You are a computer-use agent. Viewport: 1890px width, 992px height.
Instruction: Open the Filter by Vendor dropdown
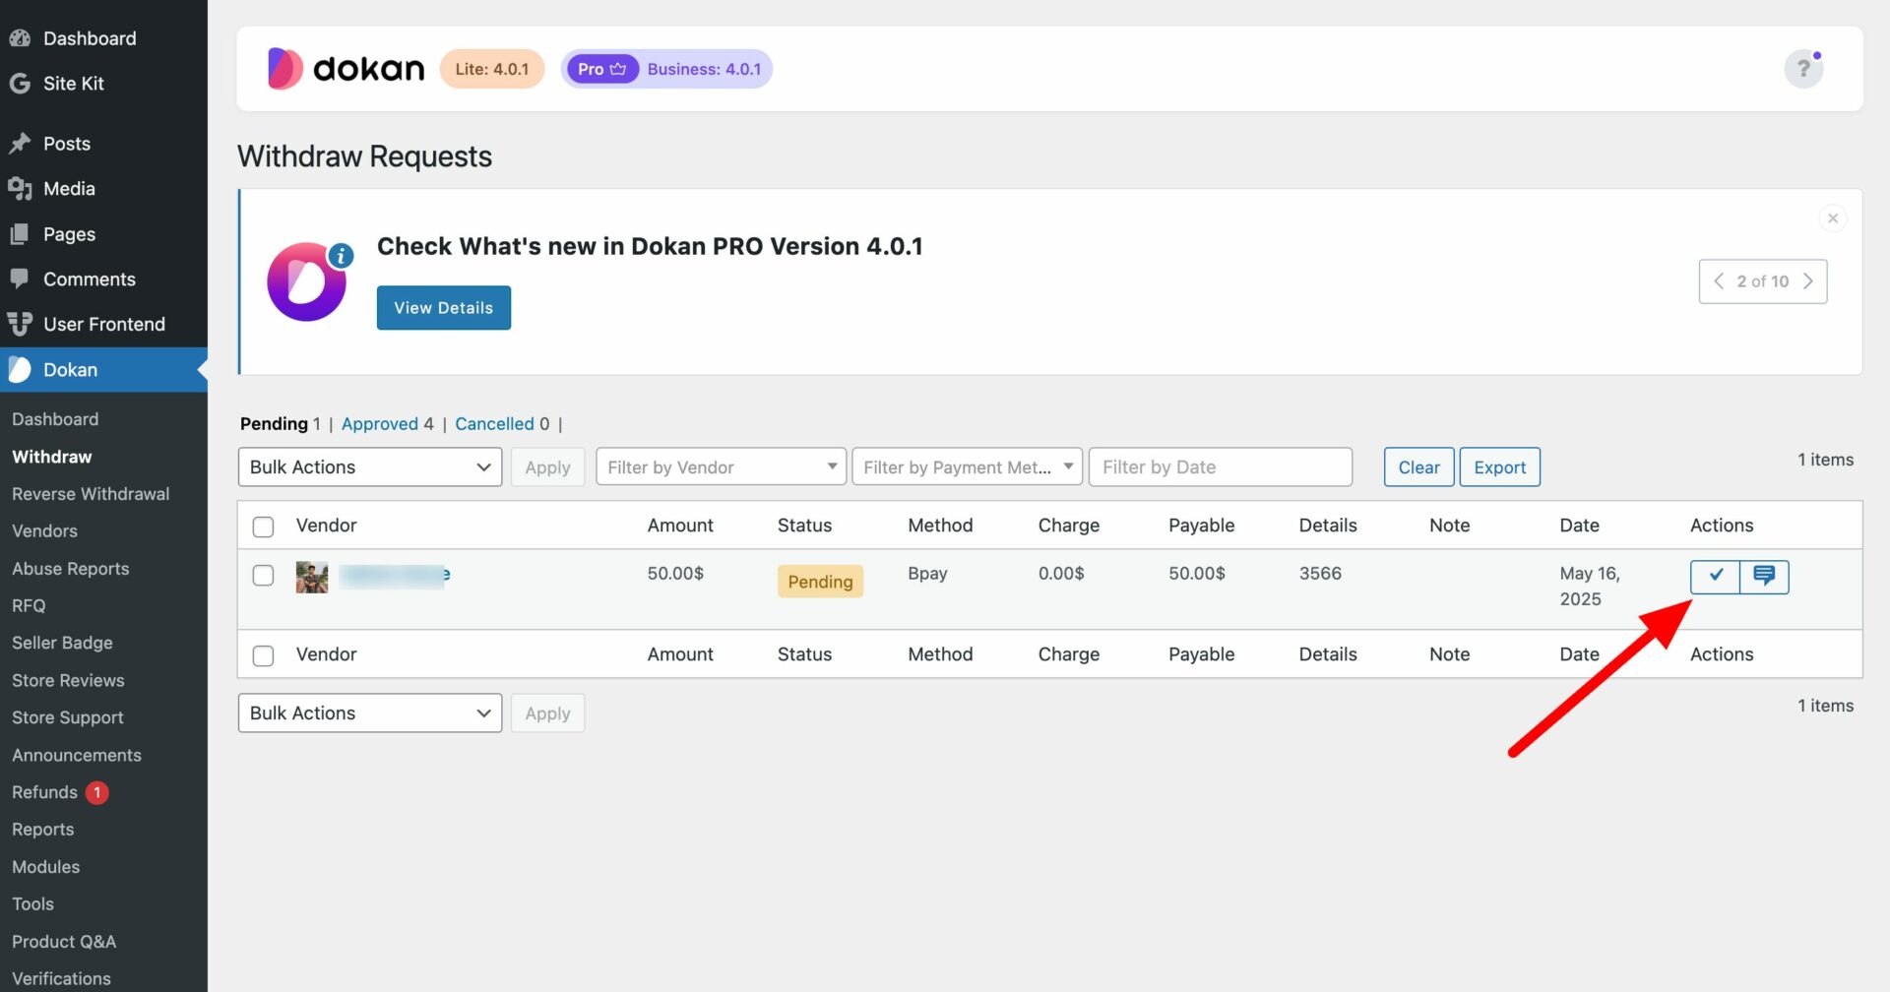point(721,466)
